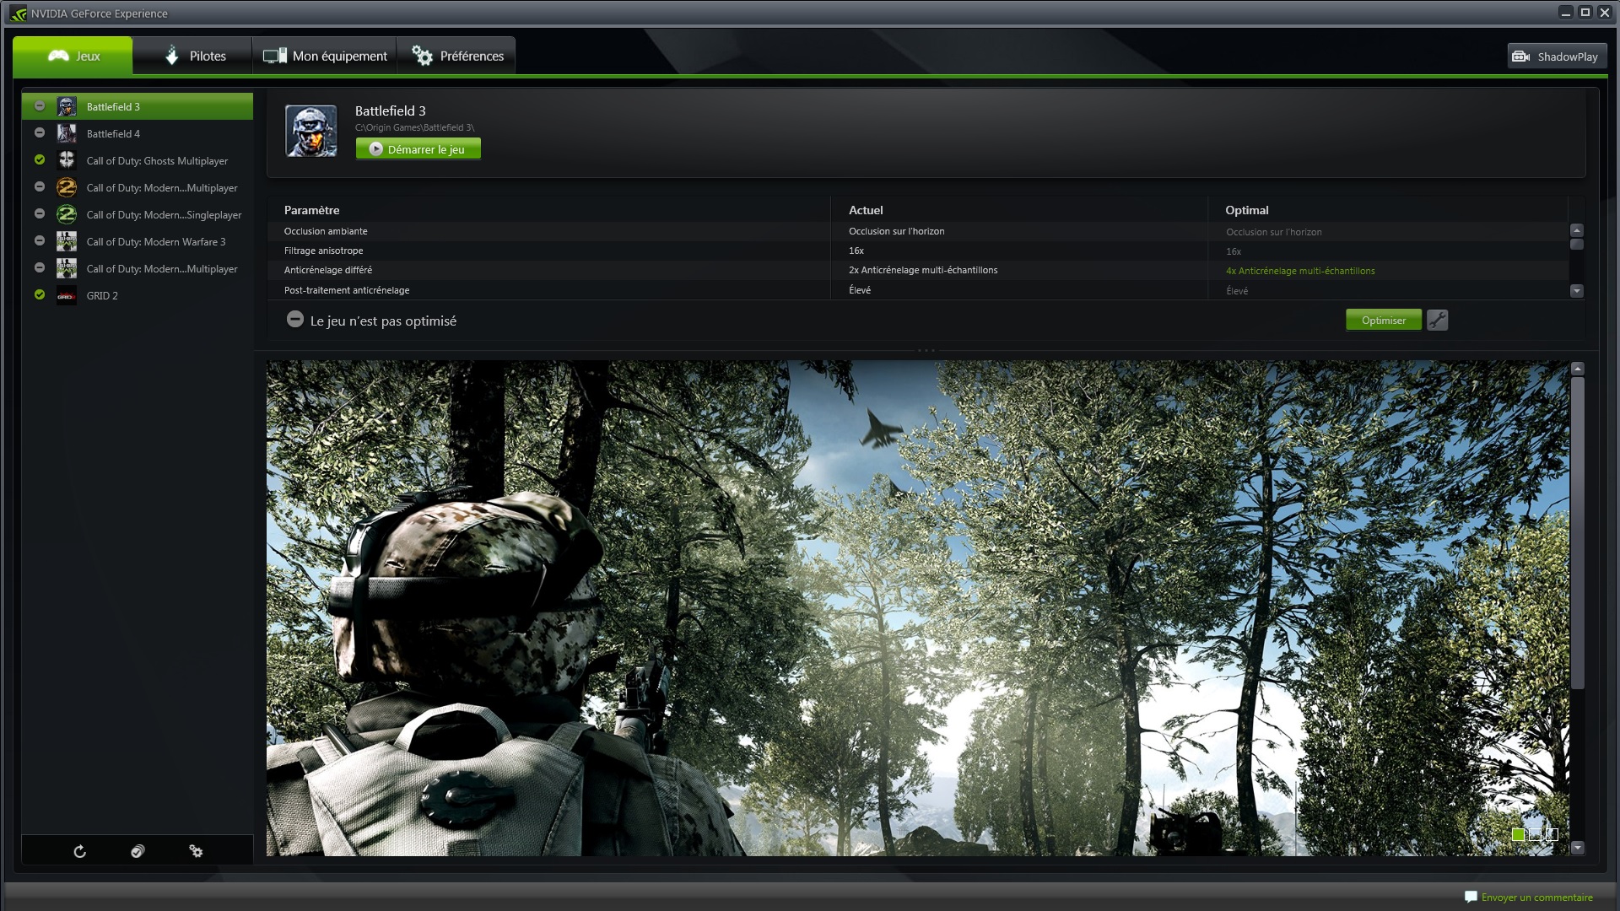Click the NVIDIA logo in the title bar

point(19,13)
